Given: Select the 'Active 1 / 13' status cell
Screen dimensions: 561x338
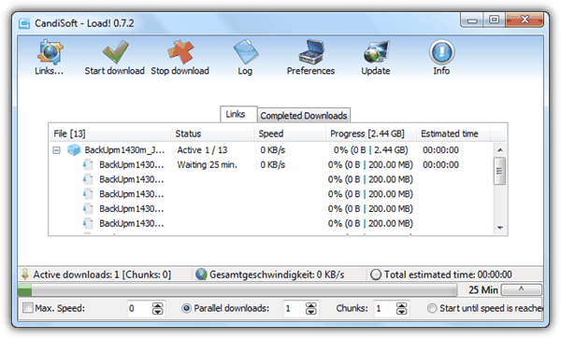Looking at the screenshot, I should (202, 150).
